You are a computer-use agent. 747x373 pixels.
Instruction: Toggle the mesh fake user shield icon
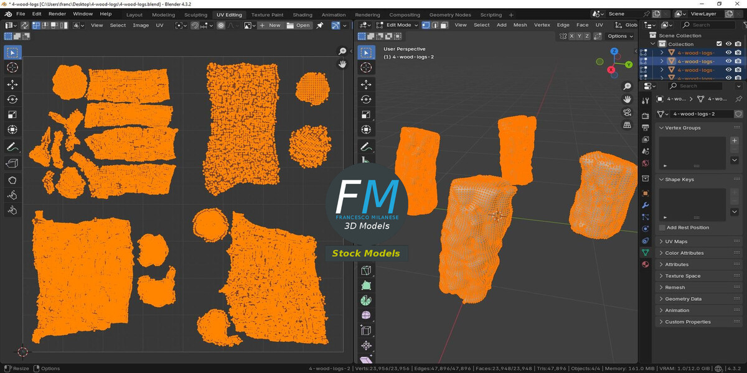pos(738,114)
